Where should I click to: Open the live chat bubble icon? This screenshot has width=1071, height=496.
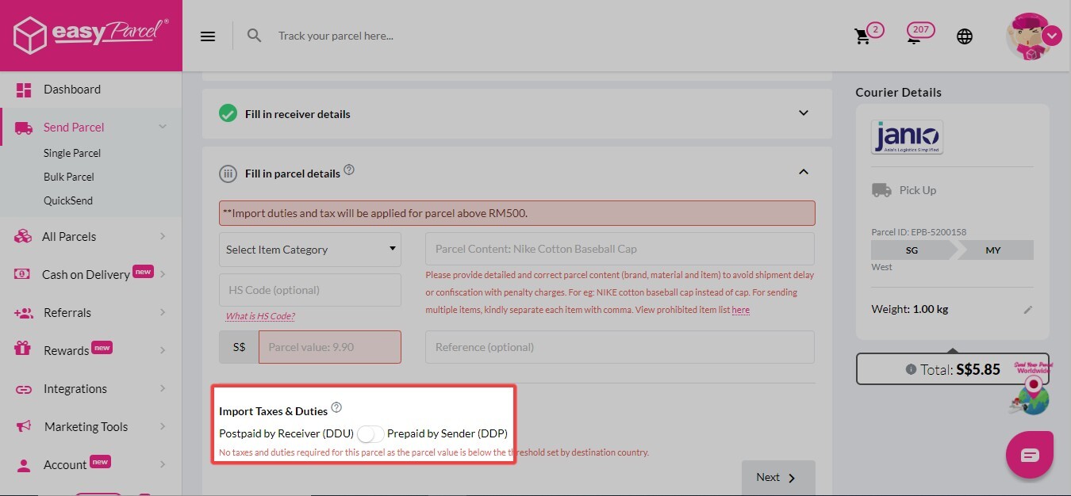(1029, 455)
